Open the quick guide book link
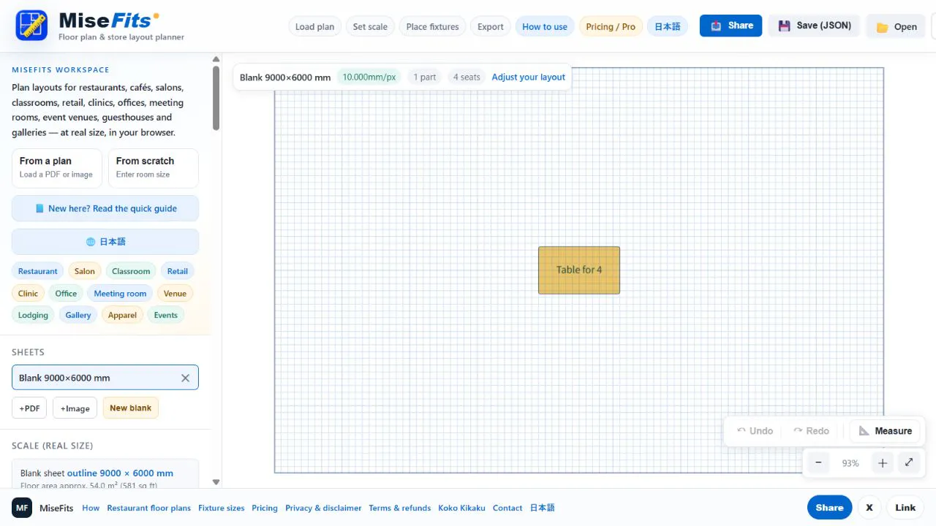The height and width of the screenshot is (526, 936). 105,208
